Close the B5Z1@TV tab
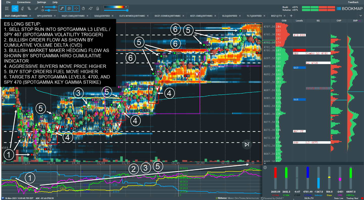The height and width of the screenshot is (200, 364). coord(285,16)
